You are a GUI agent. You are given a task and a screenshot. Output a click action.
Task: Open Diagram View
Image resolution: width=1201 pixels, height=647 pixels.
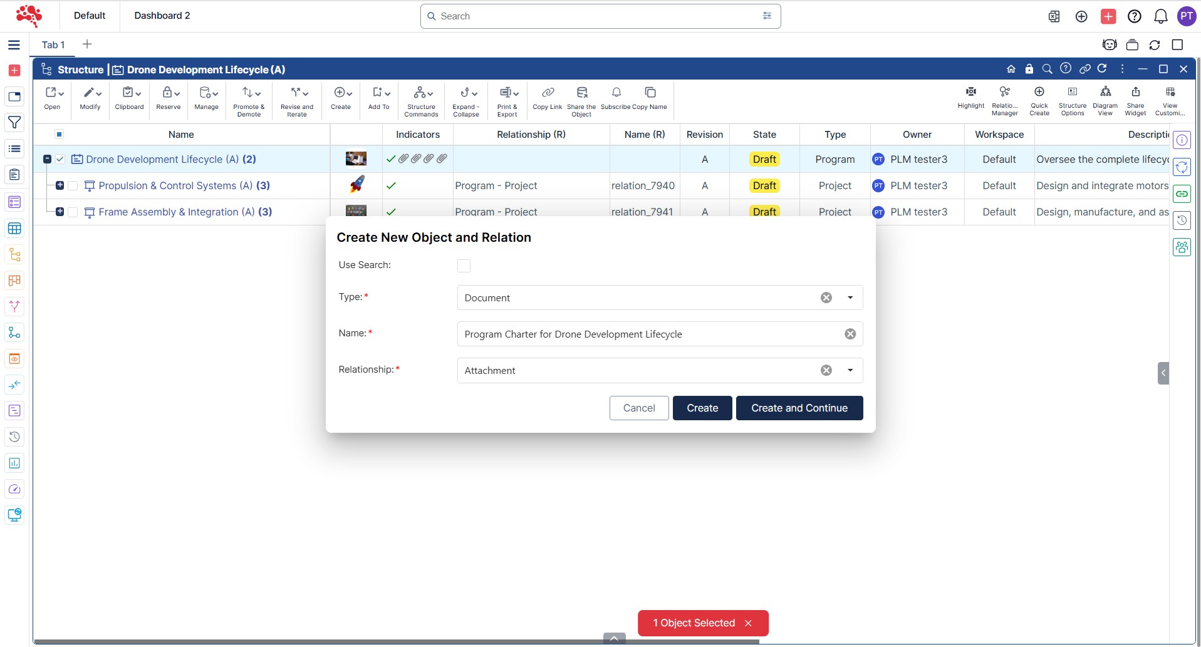pyautogui.click(x=1105, y=92)
